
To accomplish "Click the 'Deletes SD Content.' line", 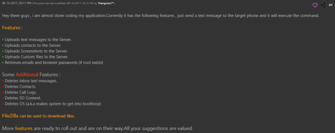I will point(23,98).
